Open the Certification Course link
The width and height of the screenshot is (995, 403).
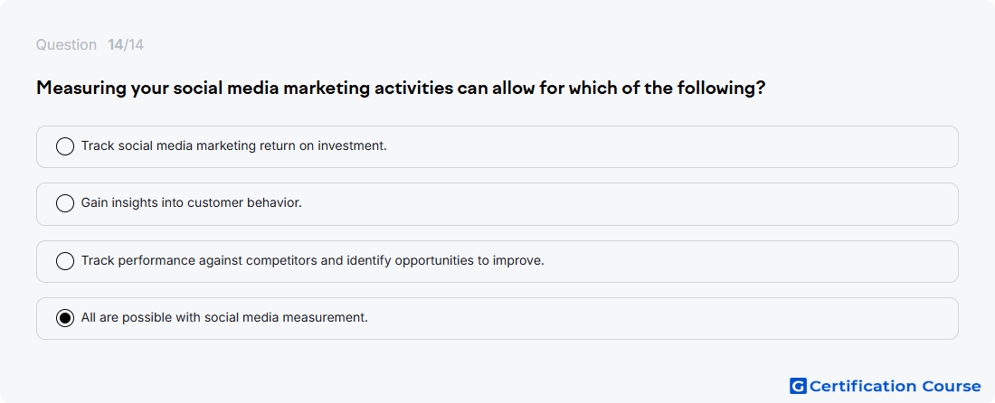click(x=886, y=386)
